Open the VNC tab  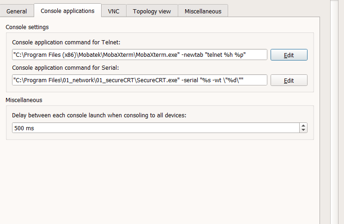pos(114,11)
